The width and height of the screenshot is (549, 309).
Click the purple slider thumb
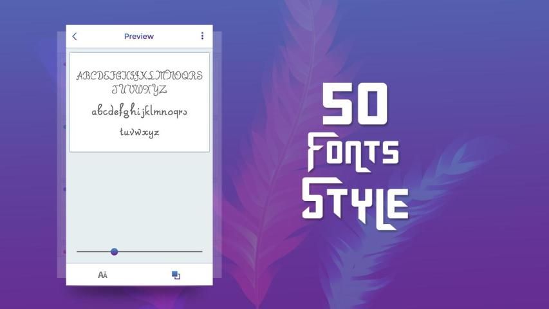point(114,252)
